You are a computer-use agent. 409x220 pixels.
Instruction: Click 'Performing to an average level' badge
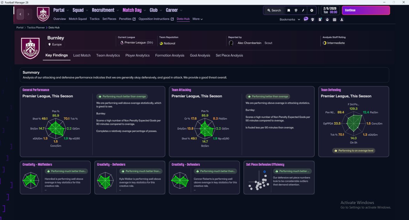coord(354,151)
